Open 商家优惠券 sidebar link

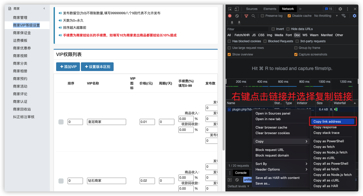coord(22,48)
